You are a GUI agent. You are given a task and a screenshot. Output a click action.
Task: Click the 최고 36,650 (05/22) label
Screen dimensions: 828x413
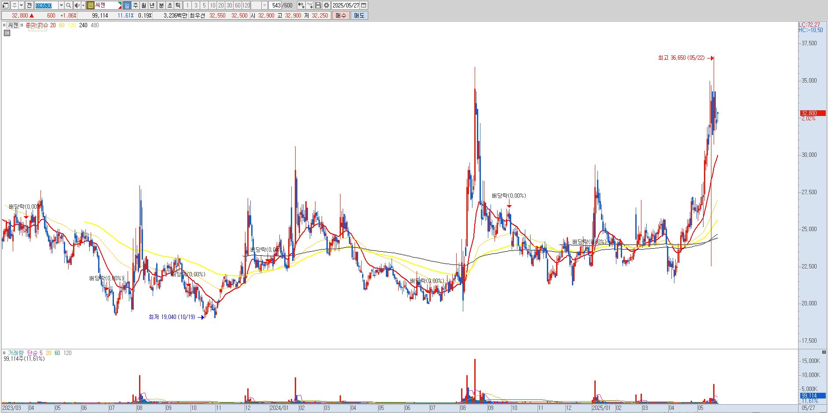[x=681, y=58]
